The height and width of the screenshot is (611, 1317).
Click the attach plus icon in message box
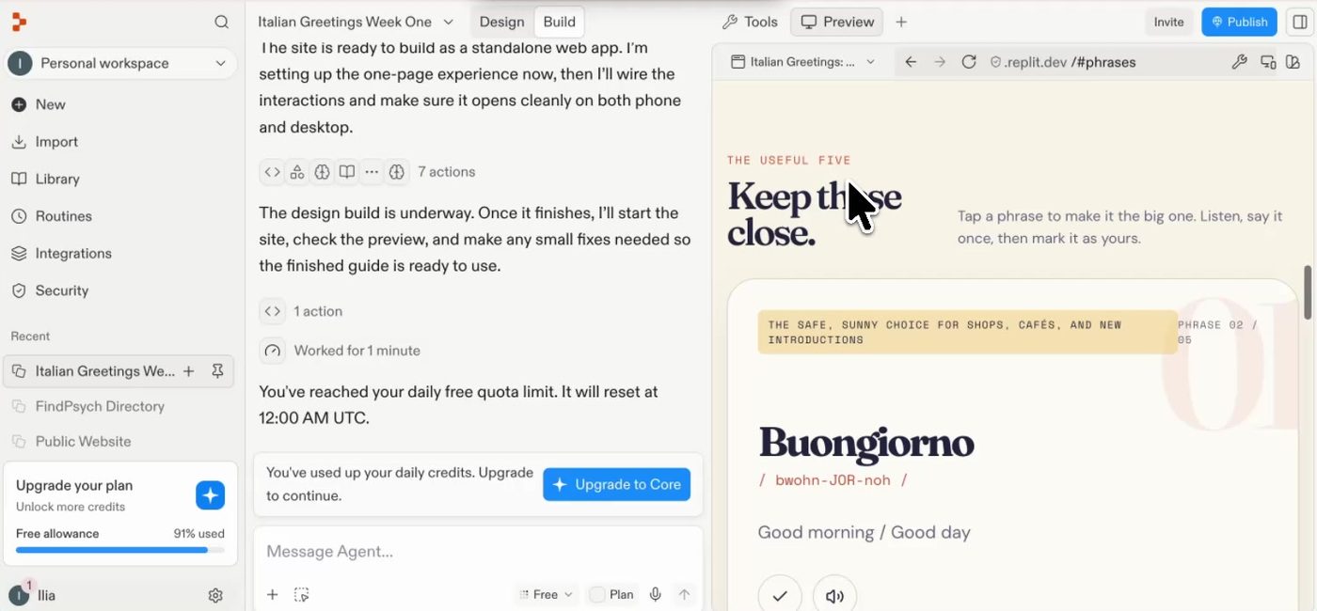click(273, 594)
